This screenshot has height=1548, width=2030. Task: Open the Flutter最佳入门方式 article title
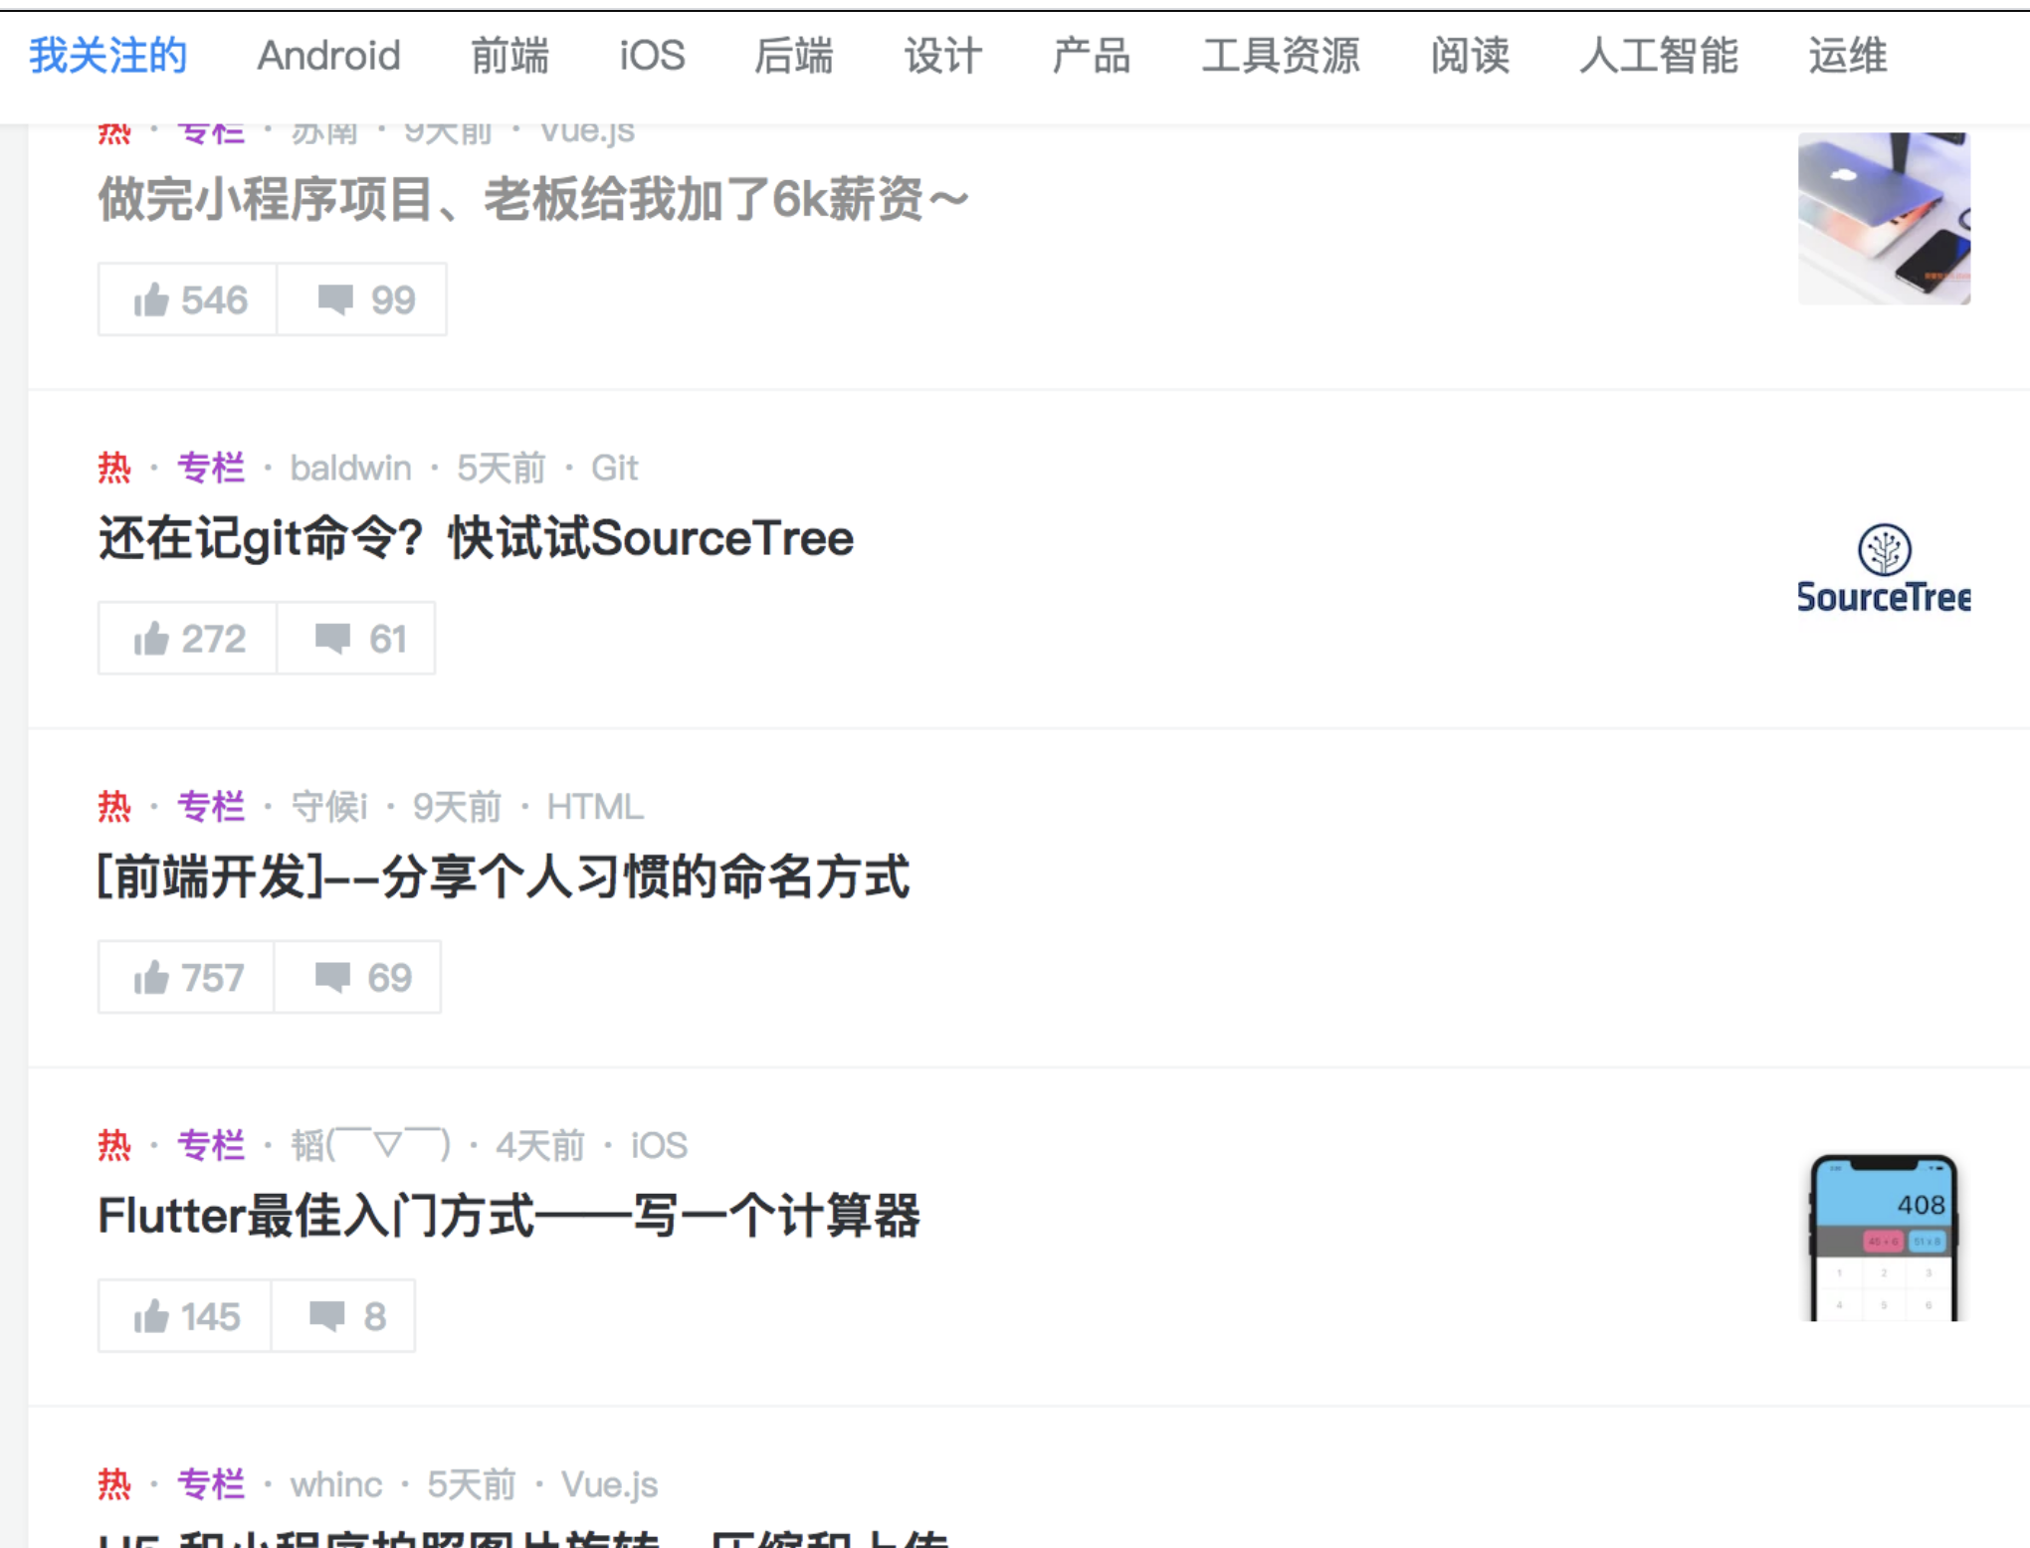coord(508,1216)
